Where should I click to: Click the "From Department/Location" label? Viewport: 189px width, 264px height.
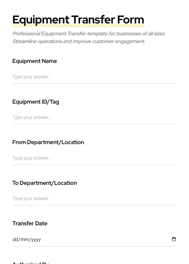48,142
